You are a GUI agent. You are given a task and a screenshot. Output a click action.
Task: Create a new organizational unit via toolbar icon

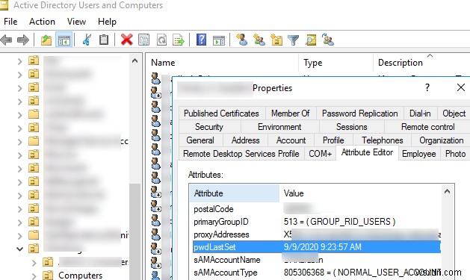tap(276, 40)
